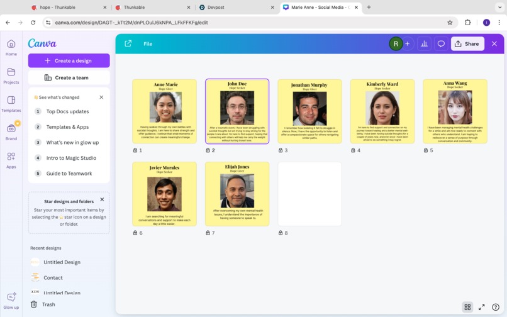Select the Jonathan Murphy page thumbnail

click(x=309, y=111)
